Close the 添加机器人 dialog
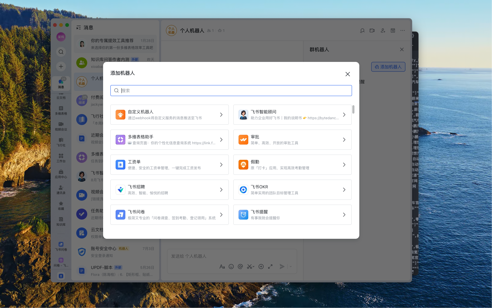This screenshot has height=308, width=492. click(348, 74)
